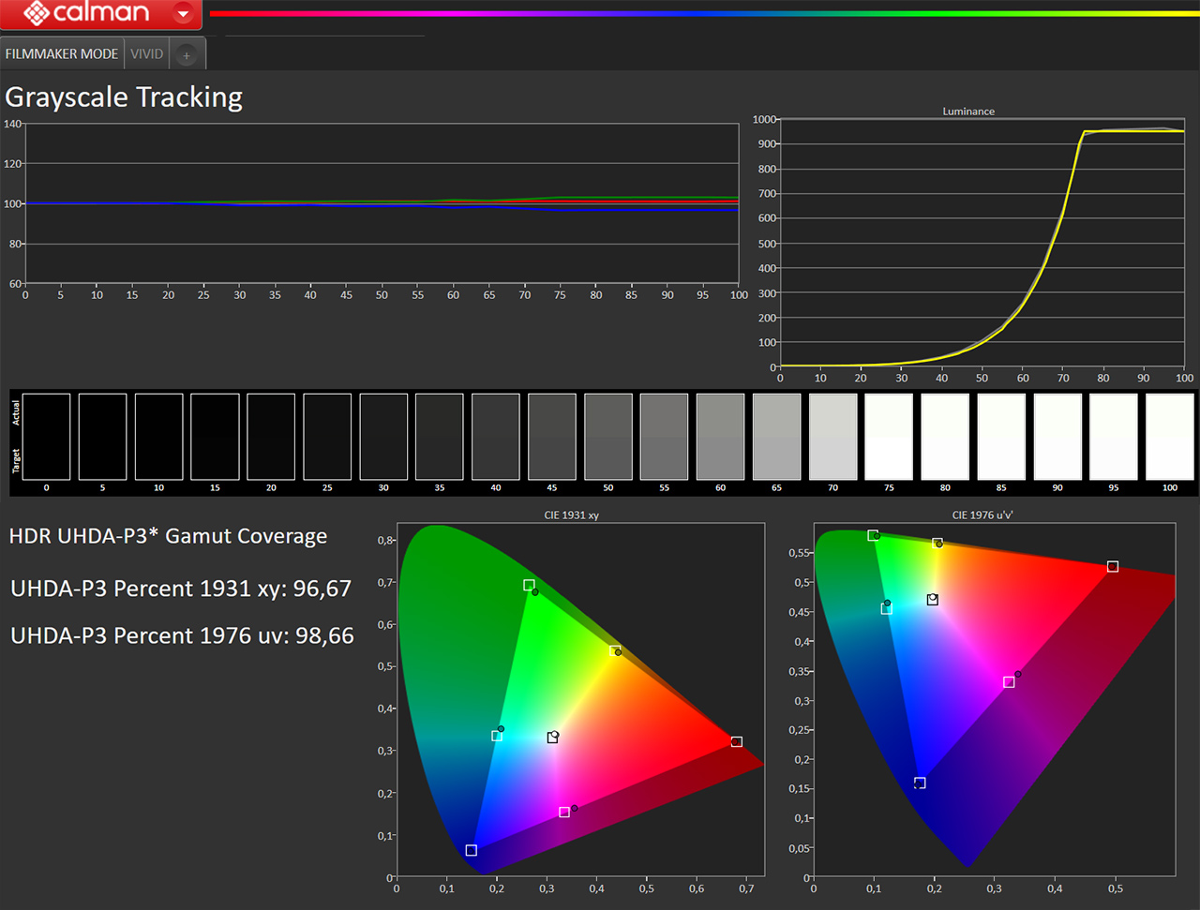Open the Calman main menu dropdown arrow
1200x910 pixels.
[x=184, y=13]
